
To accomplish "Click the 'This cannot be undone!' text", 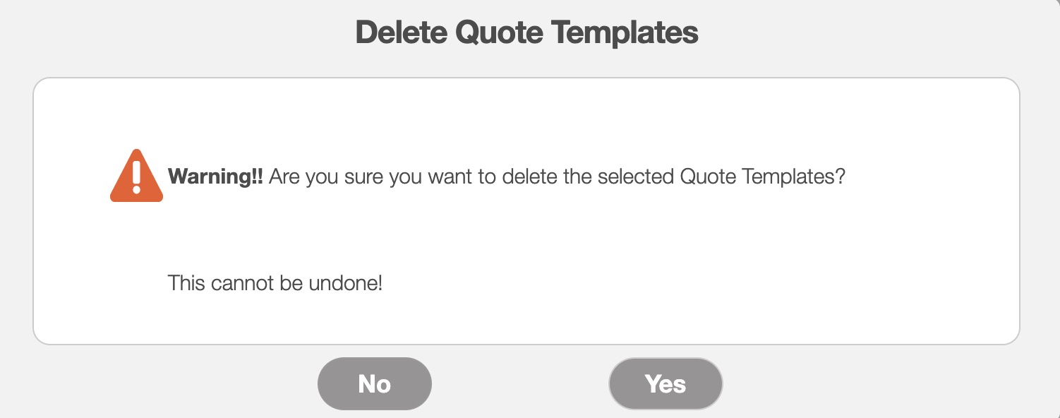I will pyautogui.click(x=275, y=284).
